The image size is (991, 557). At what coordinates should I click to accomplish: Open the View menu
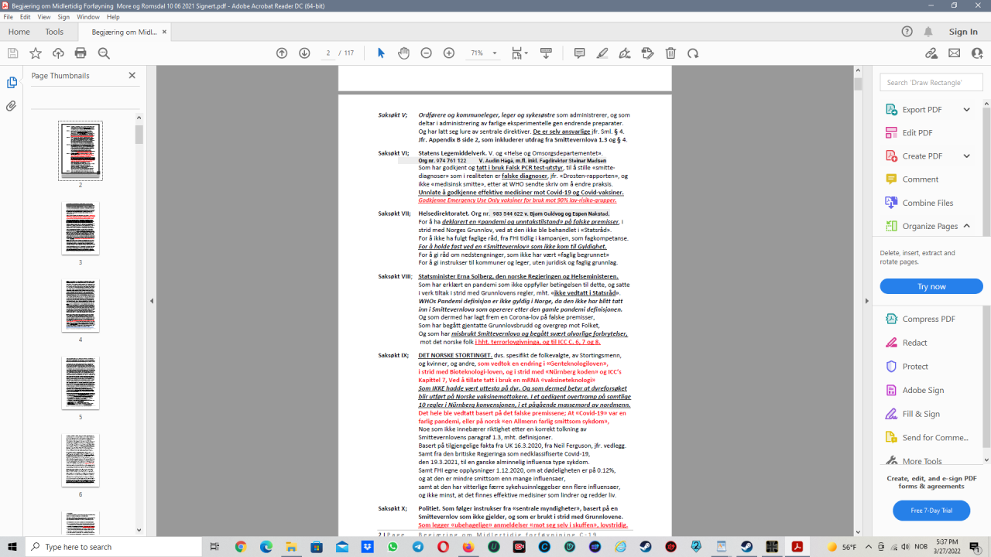click(x=44, y=17)
